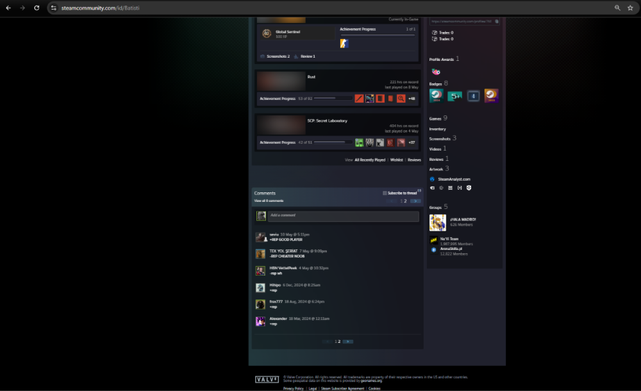Open the Na'Vi Team group logo
Viewport: 641px width, 391px height.
[433, 240]
